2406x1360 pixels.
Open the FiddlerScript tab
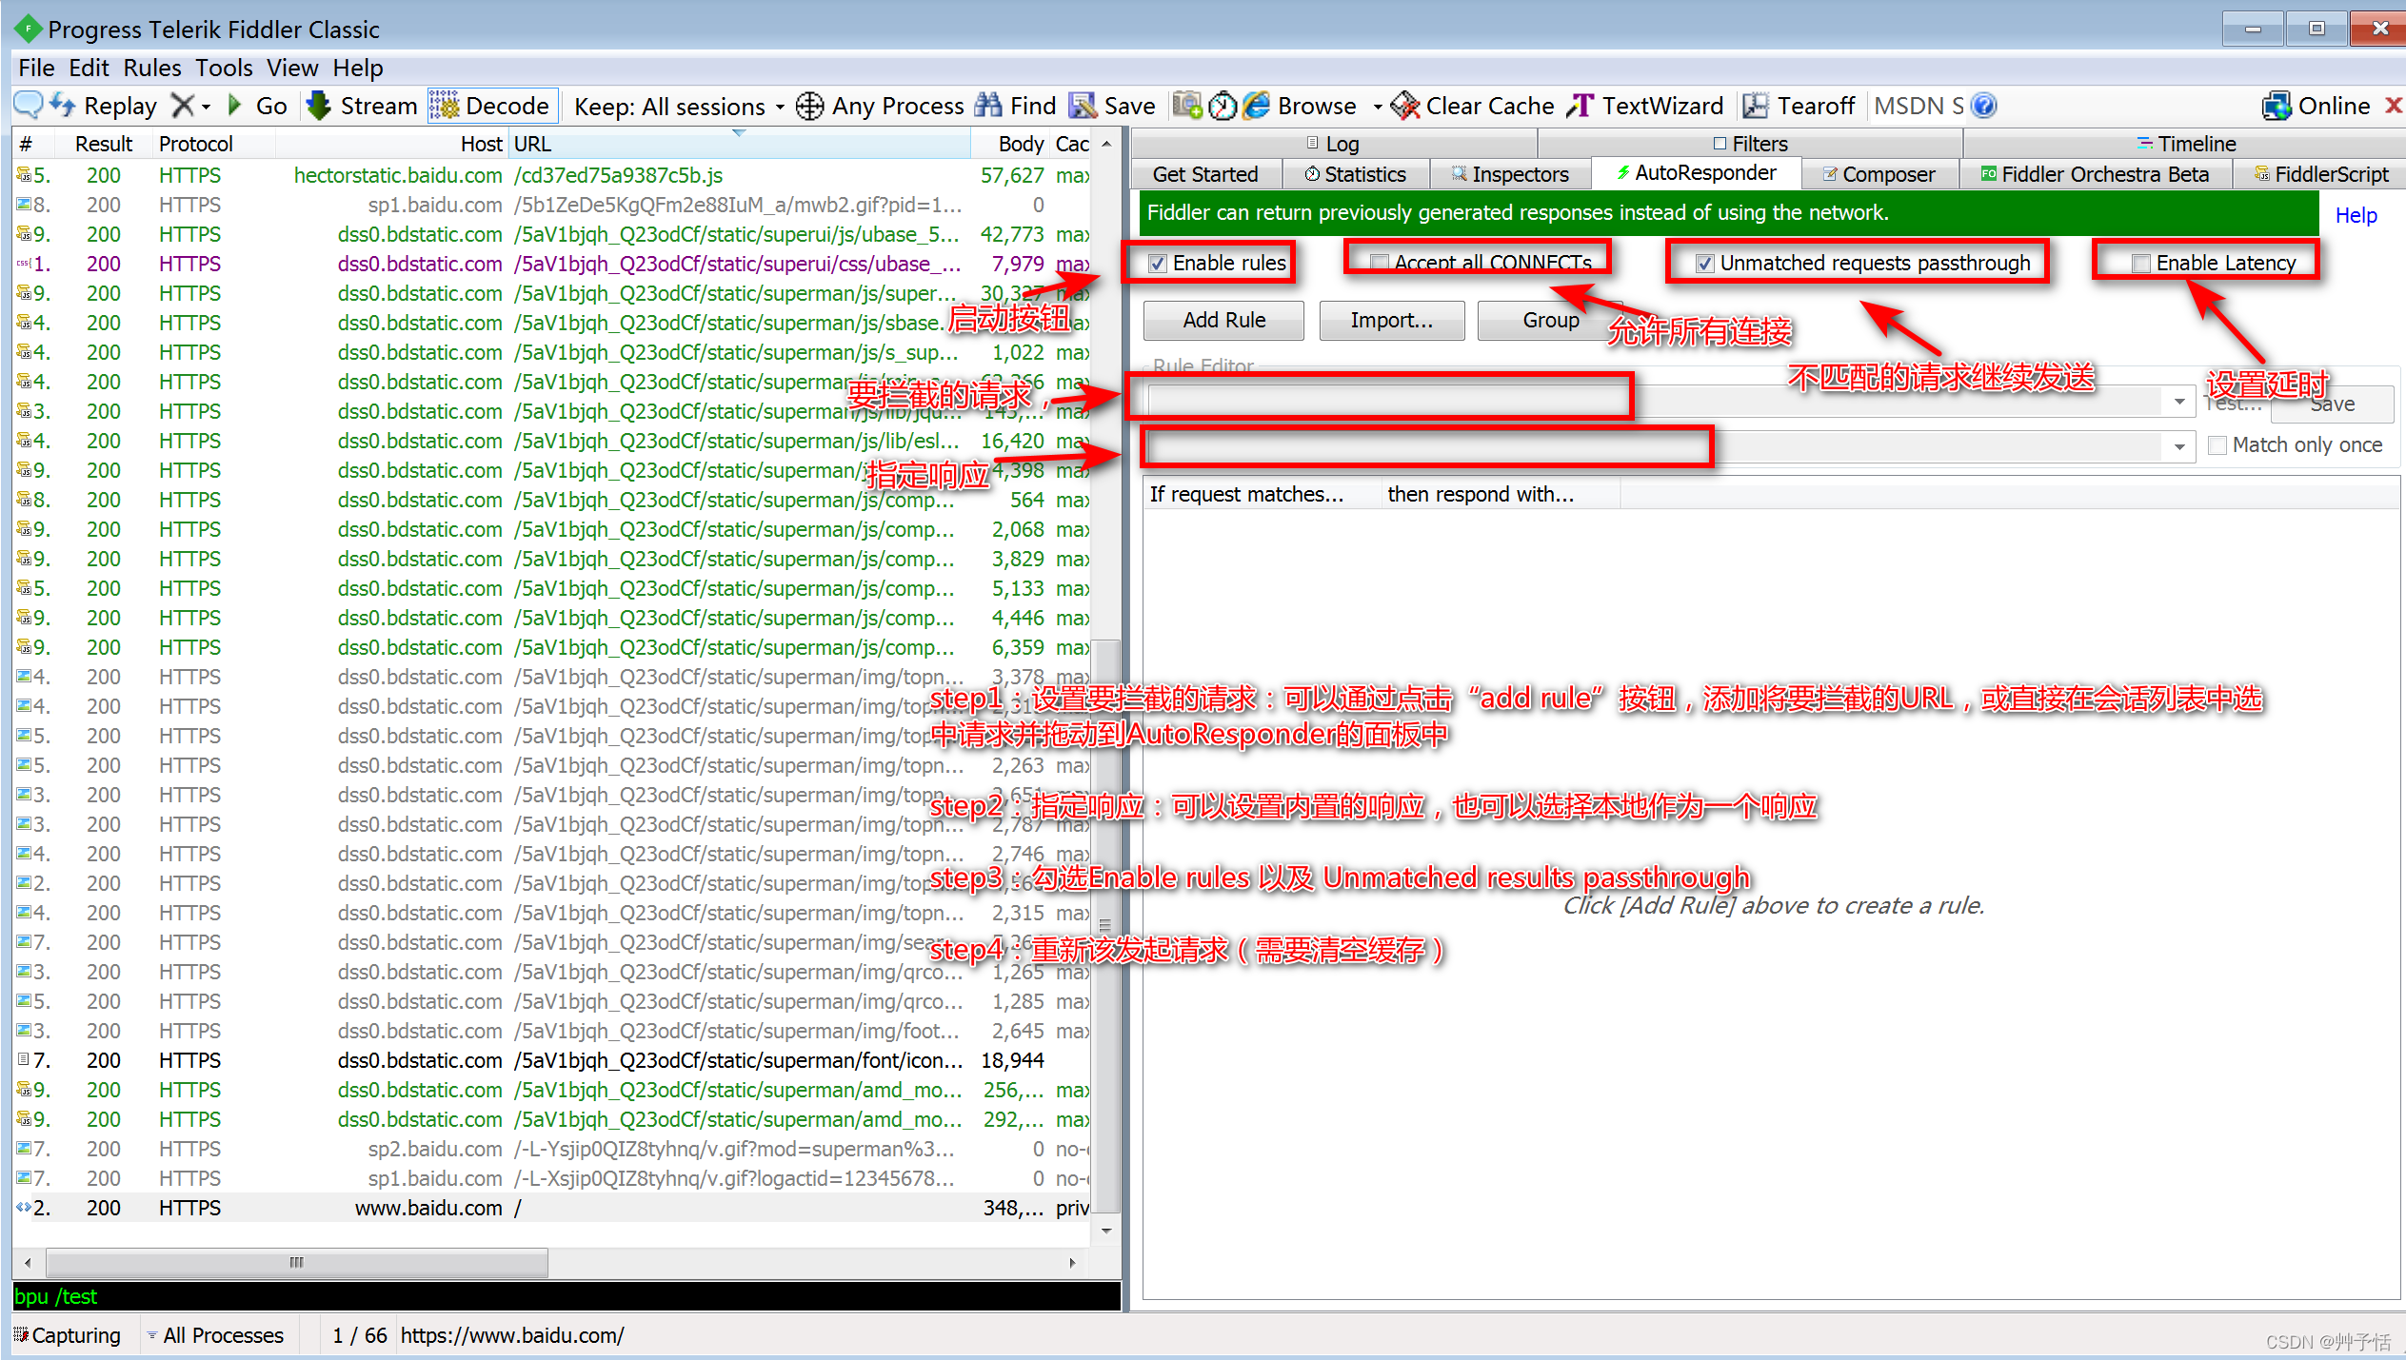tap(2321, 174)
